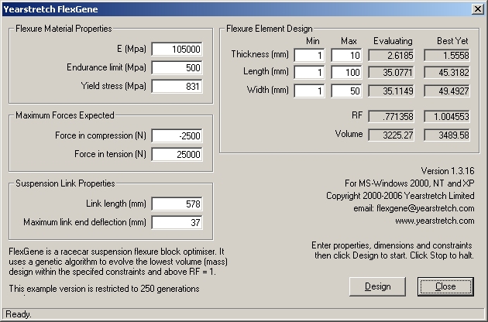Screen dimensions: 488x322
Task: Click the Version 1.3.16 text
Action: tap(448, 171)
